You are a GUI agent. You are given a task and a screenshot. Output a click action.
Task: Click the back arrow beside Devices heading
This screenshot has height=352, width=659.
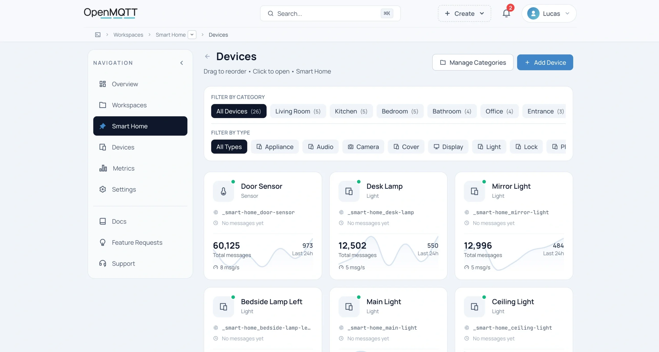click(x=207, y=56)
